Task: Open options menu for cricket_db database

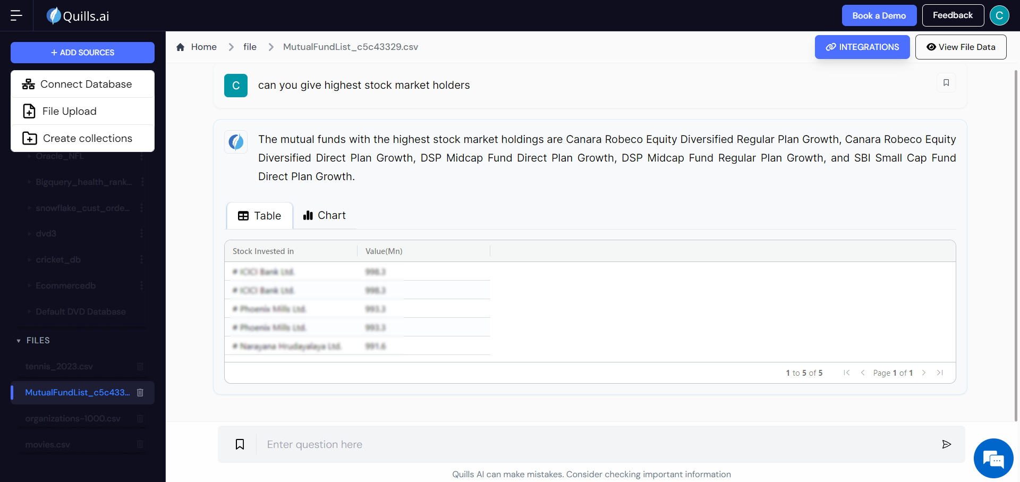Action: click(142, 259)
